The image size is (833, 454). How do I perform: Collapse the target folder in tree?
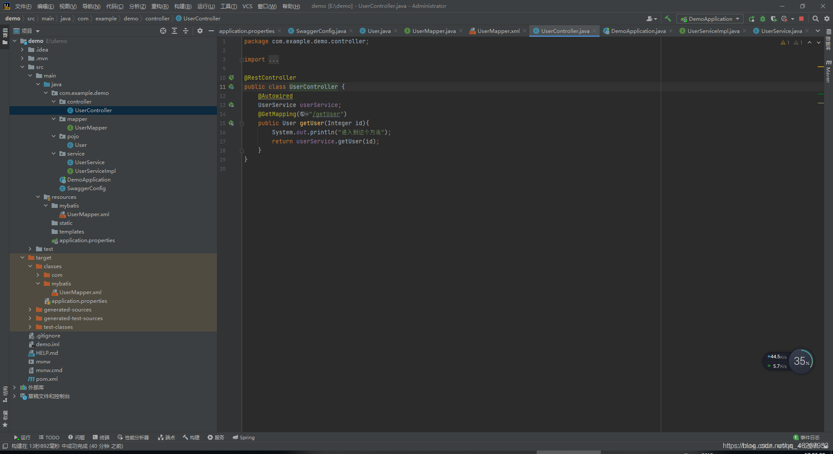point(22,257)
